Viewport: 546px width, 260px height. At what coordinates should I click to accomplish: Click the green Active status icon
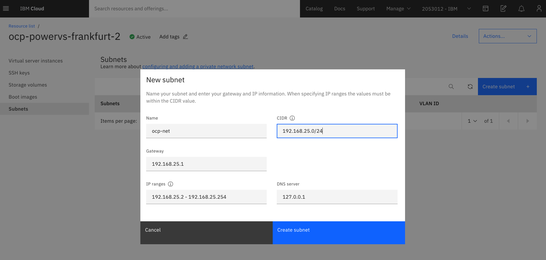(132, 37)
